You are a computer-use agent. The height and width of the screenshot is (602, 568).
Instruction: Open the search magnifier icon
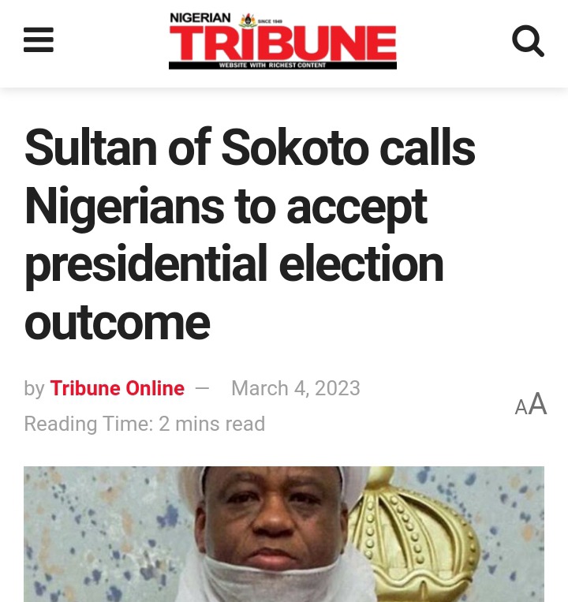528,40
